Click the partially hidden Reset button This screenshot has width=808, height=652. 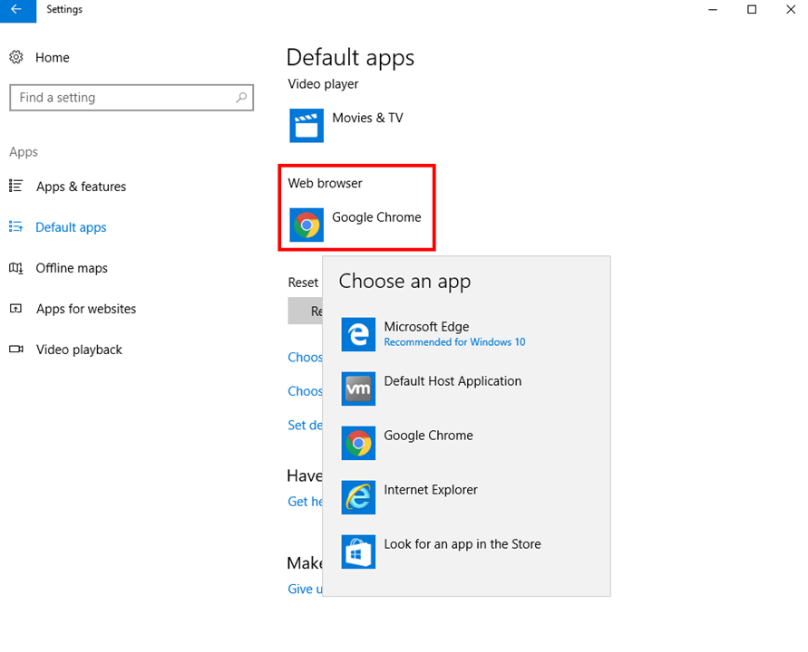tap(306, 311)
